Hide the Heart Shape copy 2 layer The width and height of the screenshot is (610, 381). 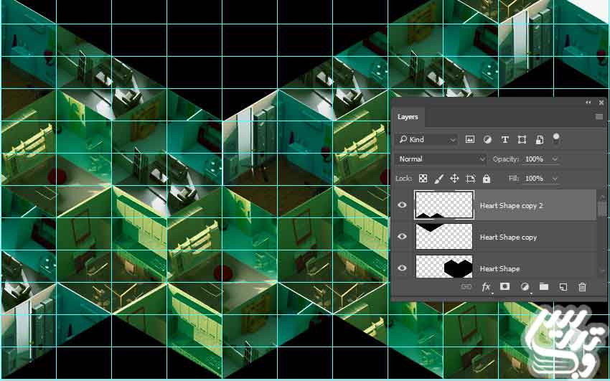[x=402, y=205]
